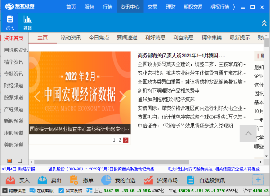Open the 首页 menu
Screen dimensions: 270x196
click(x=71, y=7)
